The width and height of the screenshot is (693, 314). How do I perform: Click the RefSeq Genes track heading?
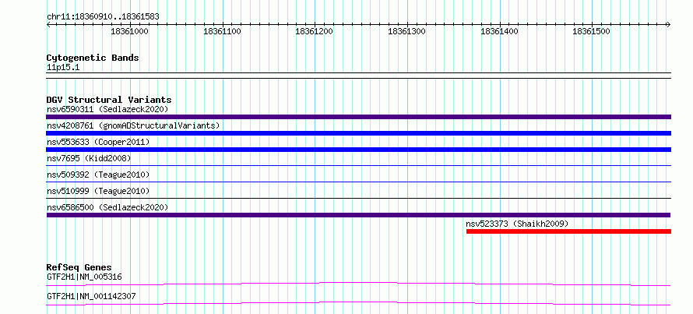pyautogui.click(x=79, y=267)
